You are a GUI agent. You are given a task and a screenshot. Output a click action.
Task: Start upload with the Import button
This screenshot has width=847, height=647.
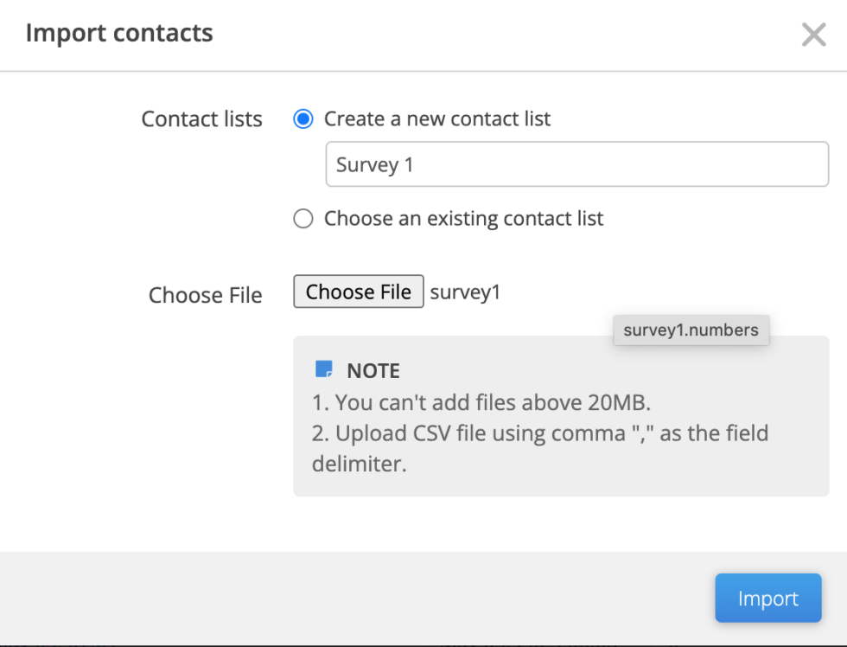coord(768,599)
